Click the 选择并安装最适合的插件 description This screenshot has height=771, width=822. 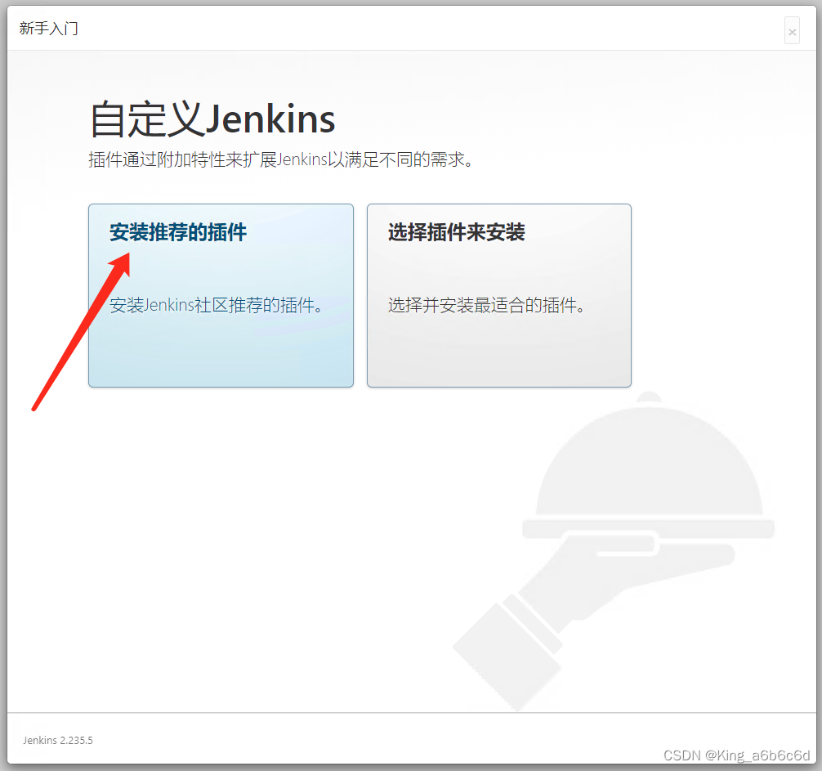pyautogui.click(x=486, y=305)
